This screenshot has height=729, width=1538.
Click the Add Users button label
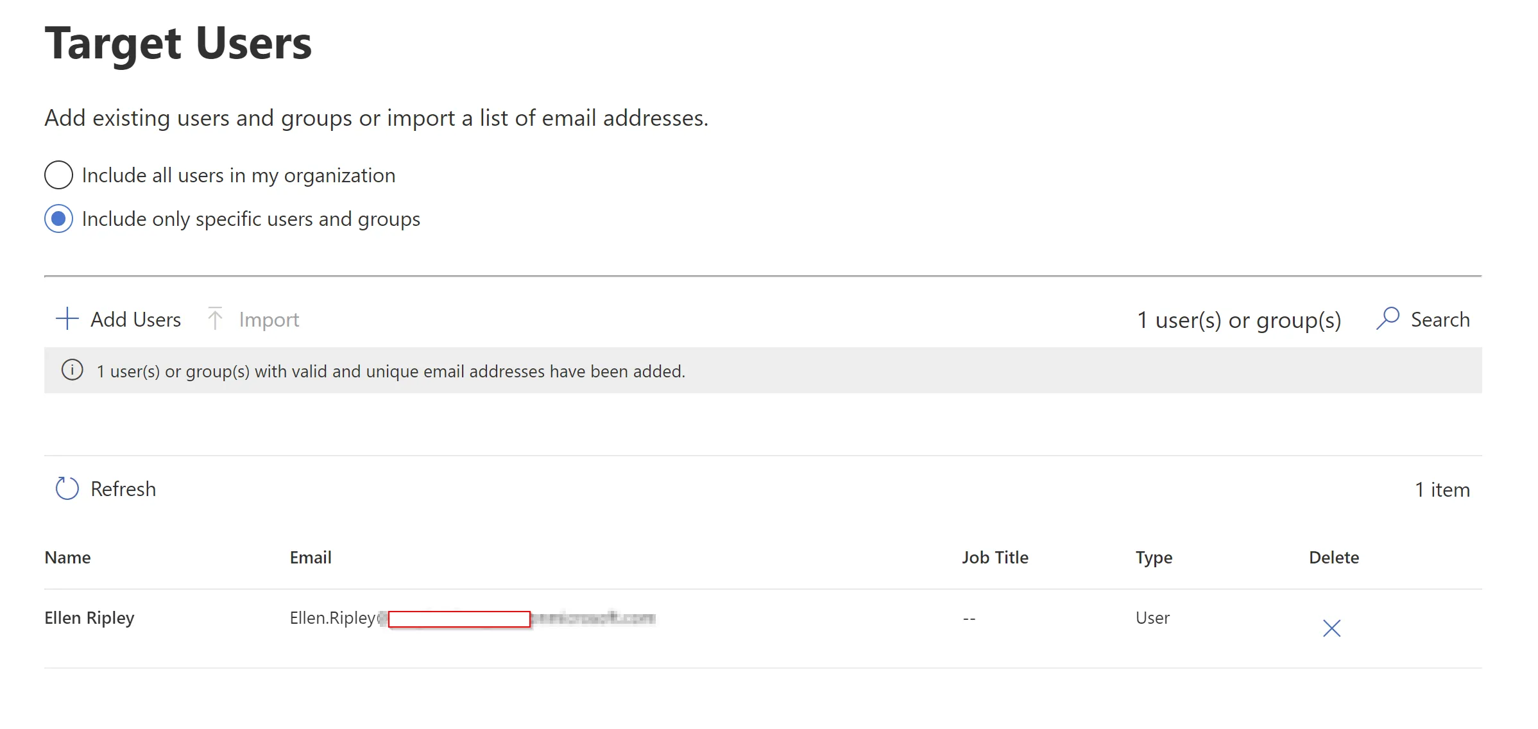click(x=135, y=320)
